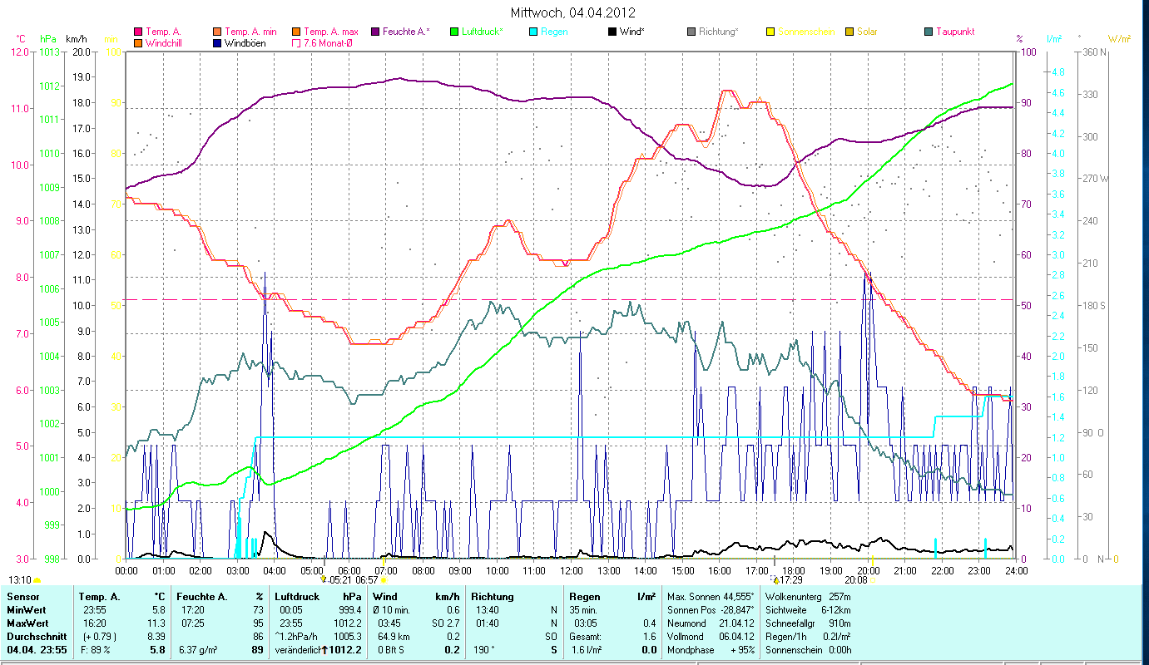Click the max temperature value 11.3
The width and height of the screenshot is (1149, 665).
click(158, 623)
